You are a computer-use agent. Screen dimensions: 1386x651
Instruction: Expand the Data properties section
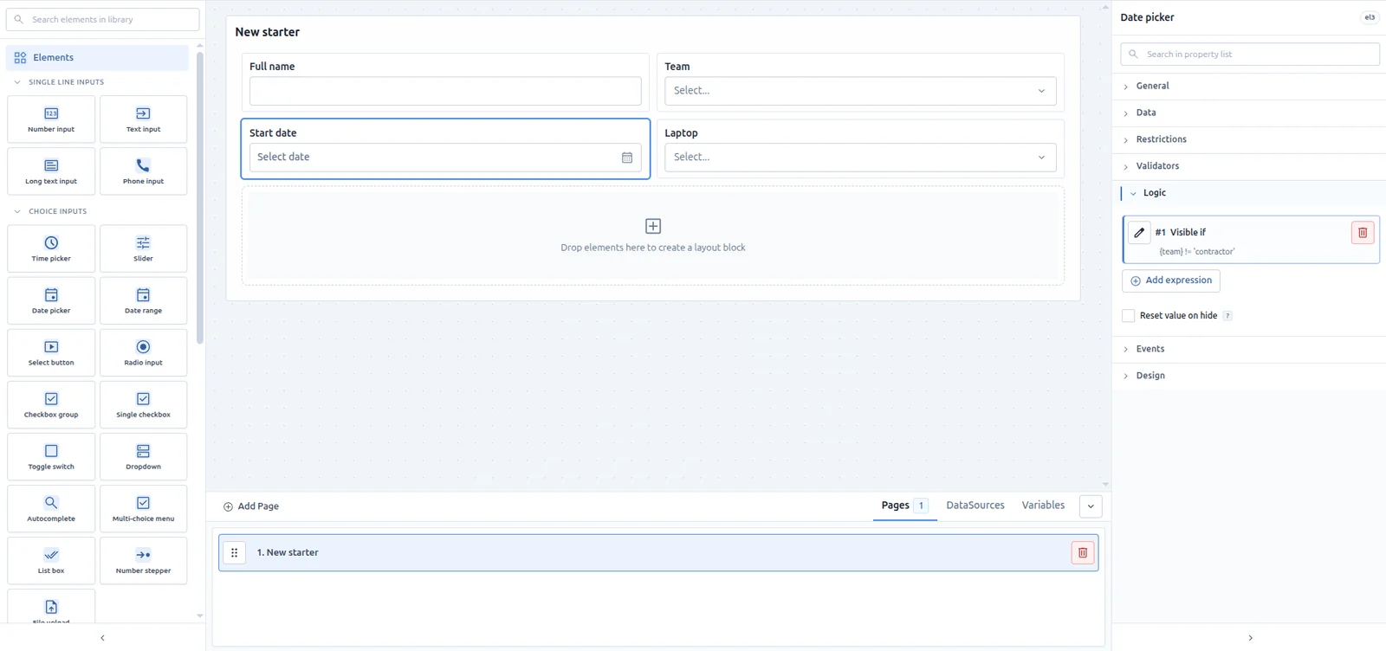(1249, 113)
